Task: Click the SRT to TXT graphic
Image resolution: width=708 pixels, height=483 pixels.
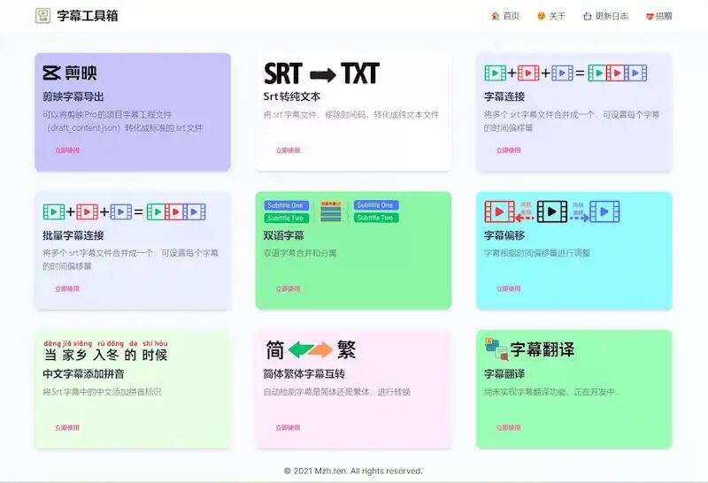Action: pos(321,73)
